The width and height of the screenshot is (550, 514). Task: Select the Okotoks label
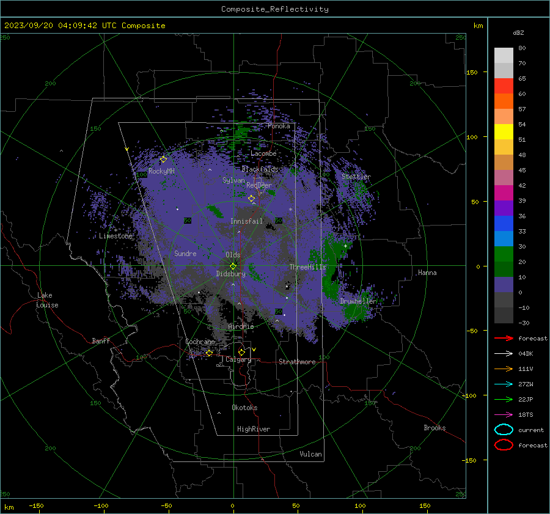point(244,408)
